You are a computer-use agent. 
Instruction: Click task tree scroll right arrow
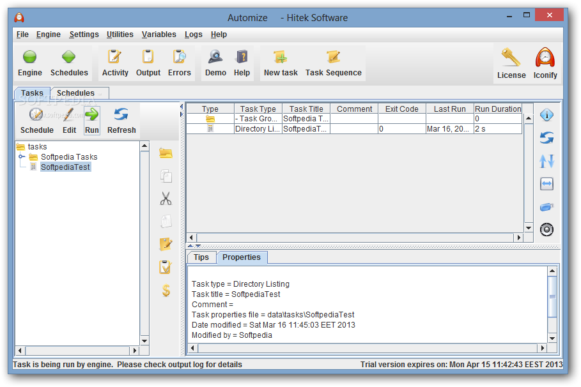135,351
